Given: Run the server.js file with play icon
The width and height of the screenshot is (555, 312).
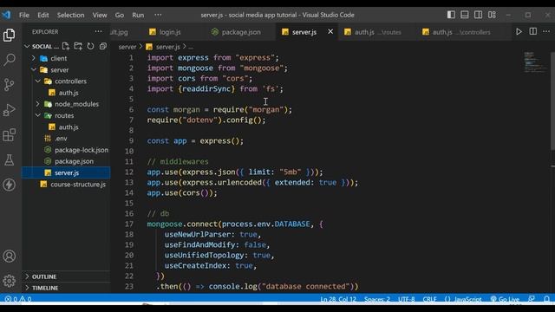Looking at the screenshot, I should pyautogui.click(x=519, y=31).
